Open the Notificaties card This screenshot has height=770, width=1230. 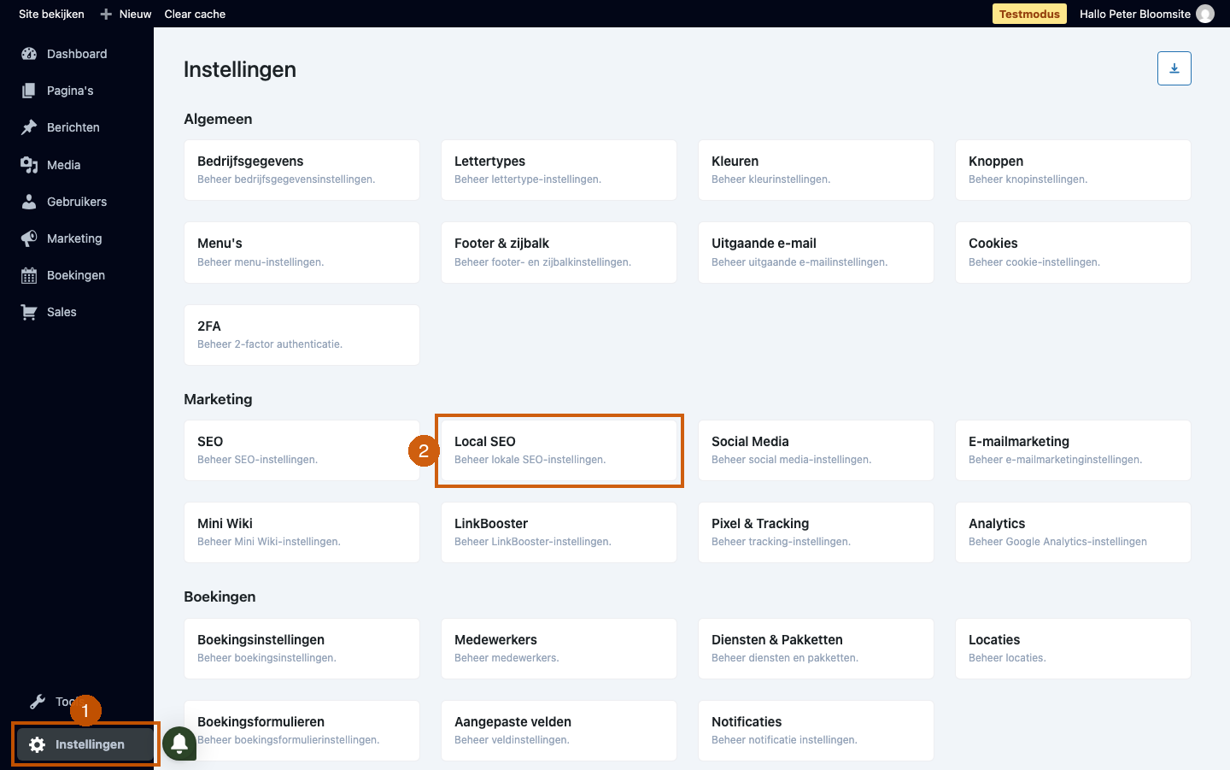coord(816,731)
